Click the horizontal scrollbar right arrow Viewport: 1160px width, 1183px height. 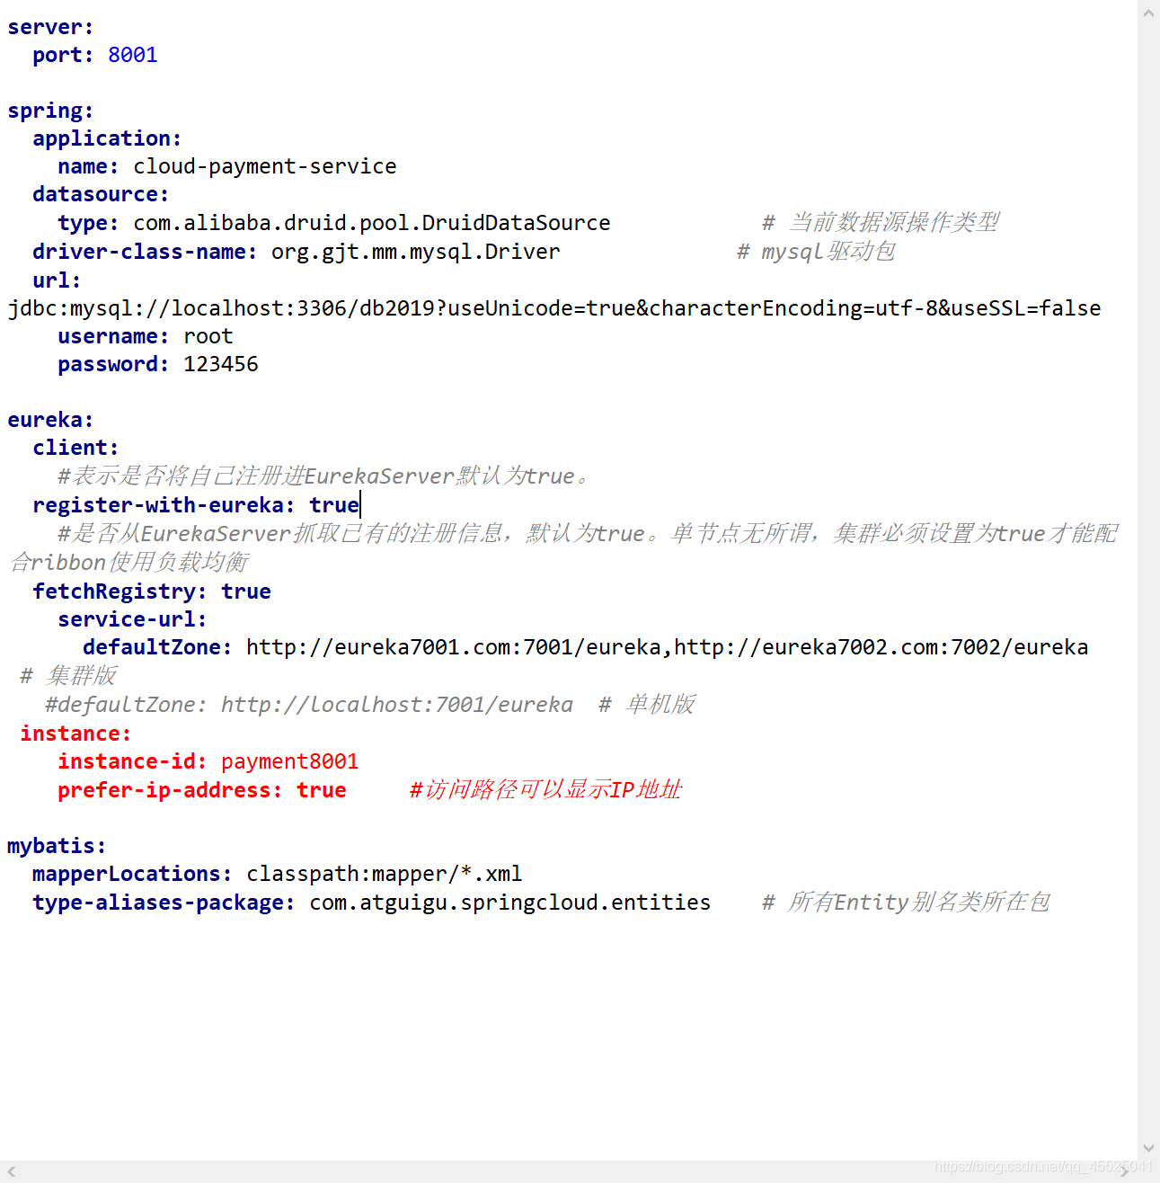[1124, 1171]
